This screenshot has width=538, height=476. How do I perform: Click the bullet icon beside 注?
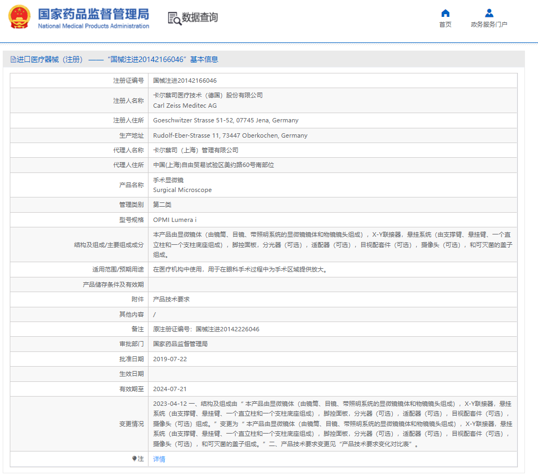pyautogui.click(x=134, y=459)
